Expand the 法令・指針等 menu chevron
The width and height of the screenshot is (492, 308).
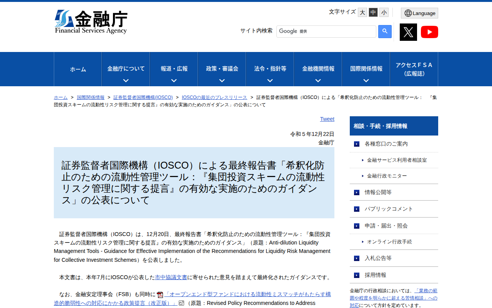pos(269,80)
